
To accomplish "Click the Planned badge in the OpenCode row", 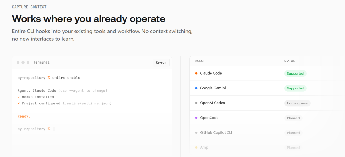I will pos(293,118).
